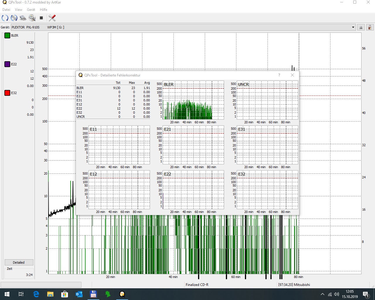Click the Avg column header

[x=147, y=83]
